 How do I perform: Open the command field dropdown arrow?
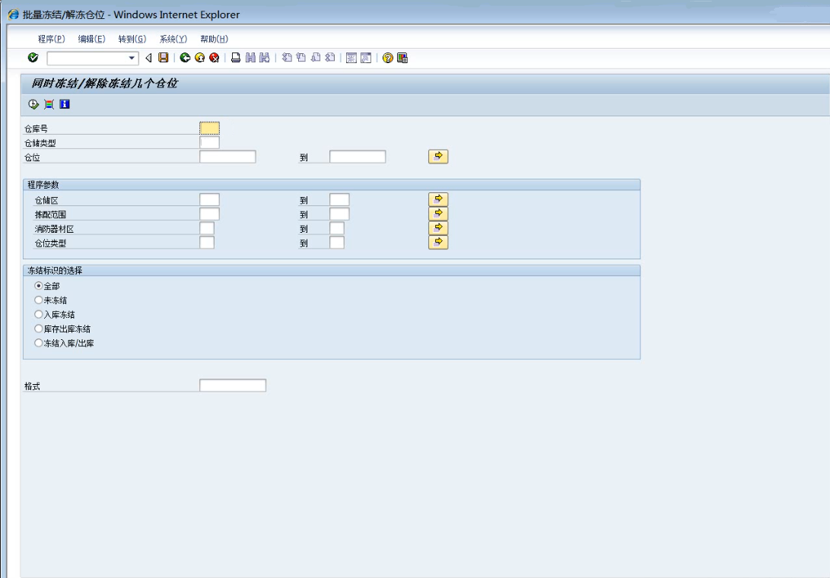tap(132, 58)
